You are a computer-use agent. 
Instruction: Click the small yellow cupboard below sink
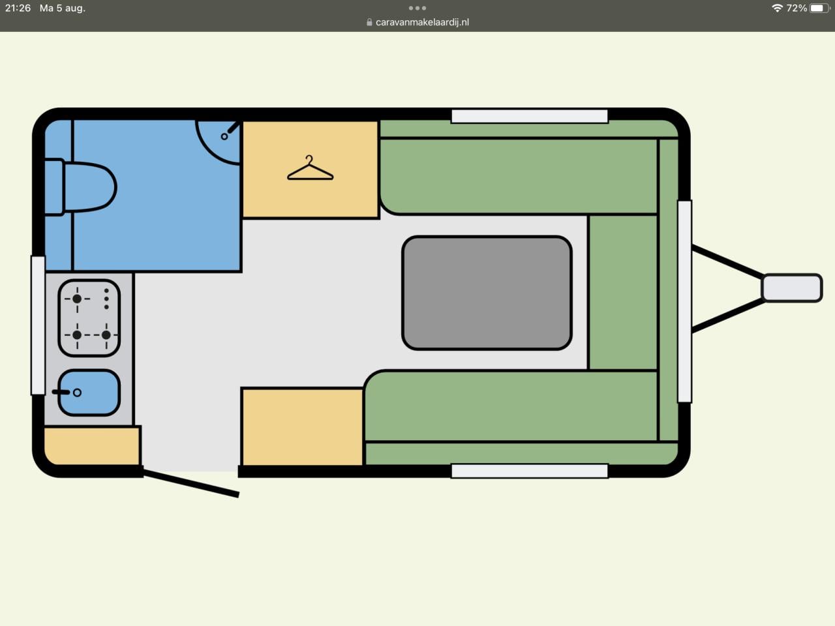click(x=92, y=445)
